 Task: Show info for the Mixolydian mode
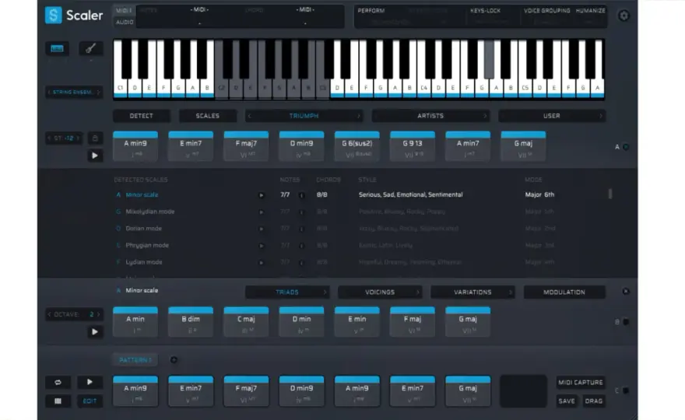301,212
